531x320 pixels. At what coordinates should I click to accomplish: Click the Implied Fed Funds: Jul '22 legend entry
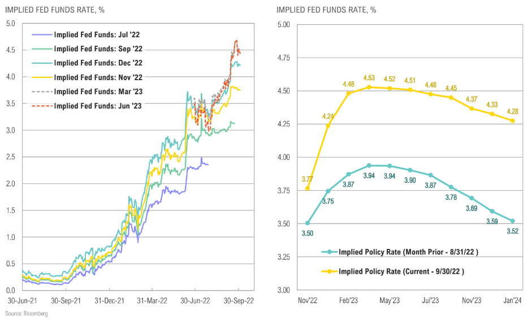coord(86,34)
